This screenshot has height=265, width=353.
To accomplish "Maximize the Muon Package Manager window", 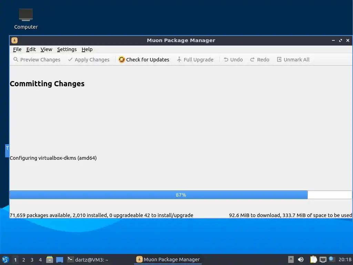I will pos(340,40).
